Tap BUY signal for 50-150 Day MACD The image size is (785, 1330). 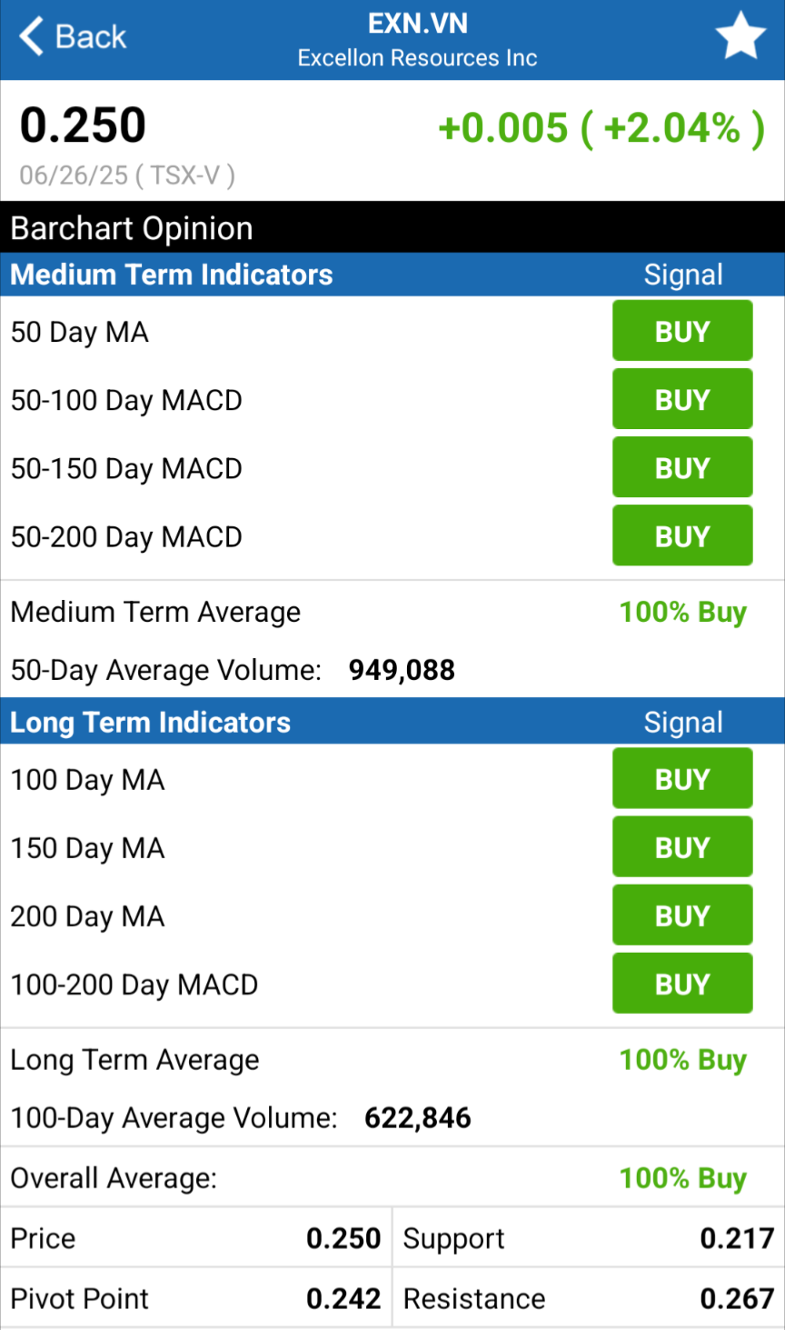point(682,467)
